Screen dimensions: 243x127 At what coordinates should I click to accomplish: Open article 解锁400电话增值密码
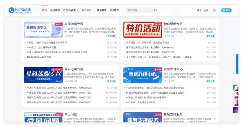click(155, 93)
